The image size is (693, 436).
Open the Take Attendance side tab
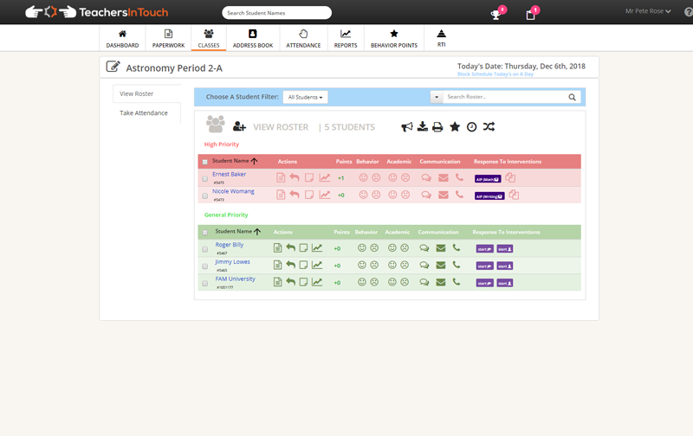tap(144, 113)
